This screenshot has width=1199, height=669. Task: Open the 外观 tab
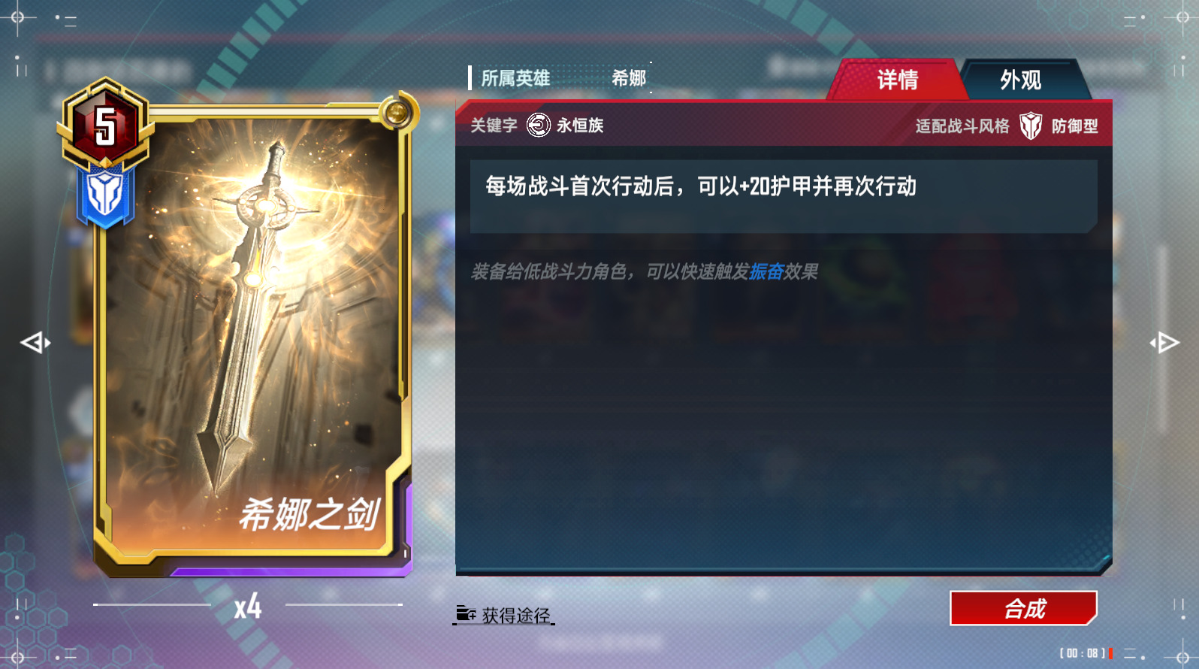[x=1021, y=80]
